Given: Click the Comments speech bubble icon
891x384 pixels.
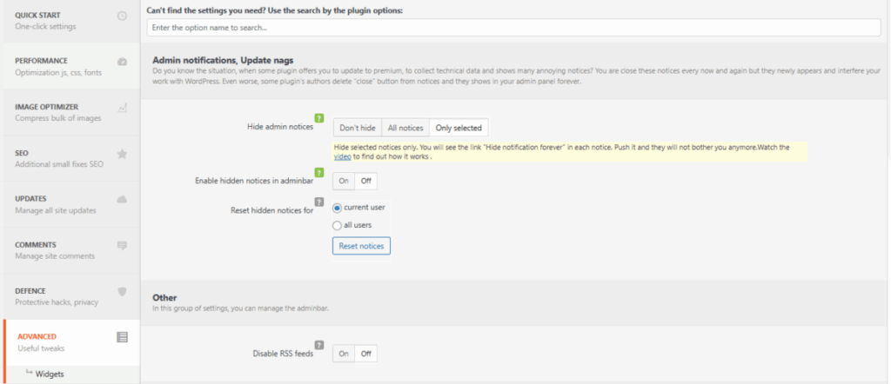Looking at the screenshot, I should [122, 245].
